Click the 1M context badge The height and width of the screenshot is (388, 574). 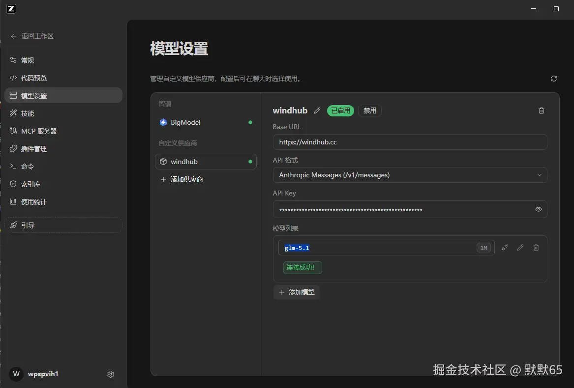pyautogui.click(x=483, y=248)
